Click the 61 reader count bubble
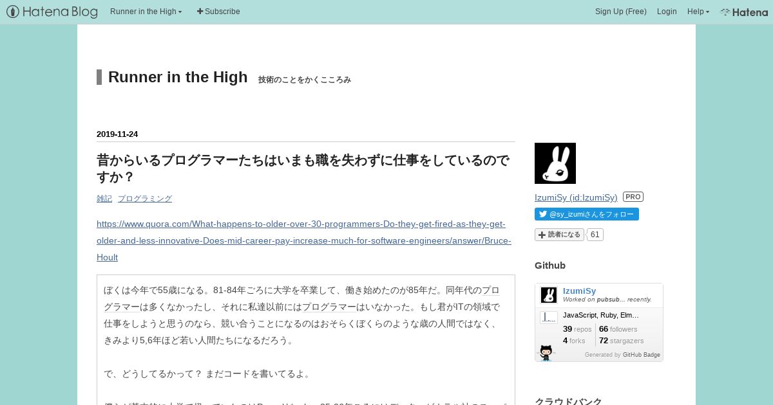 coord(595,235)
